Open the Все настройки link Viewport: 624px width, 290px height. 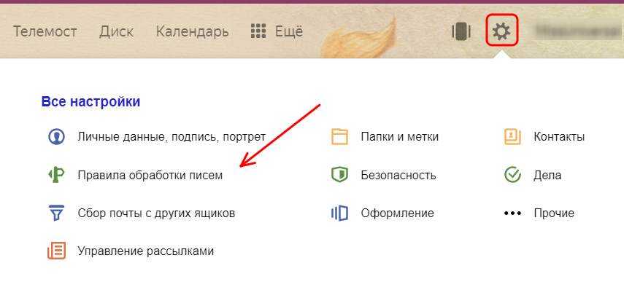coord(90,102)
